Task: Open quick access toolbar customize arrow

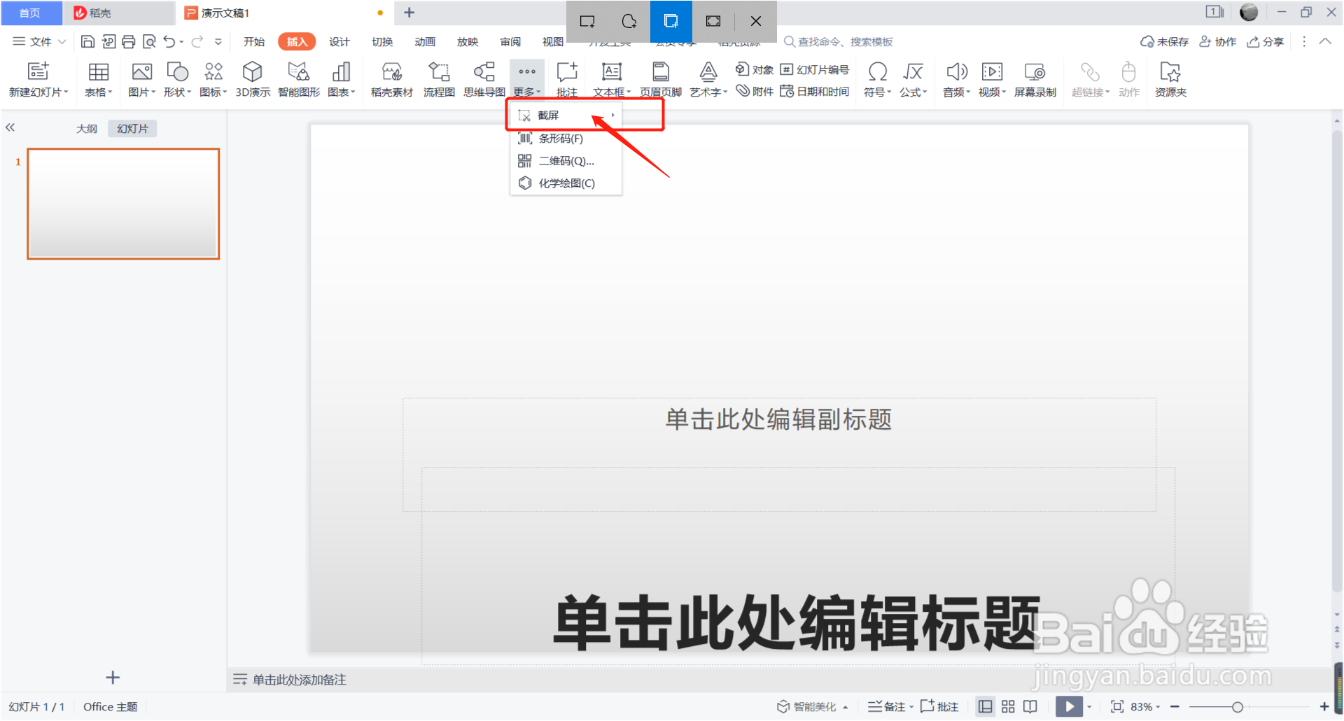Action: click(218, 41)
